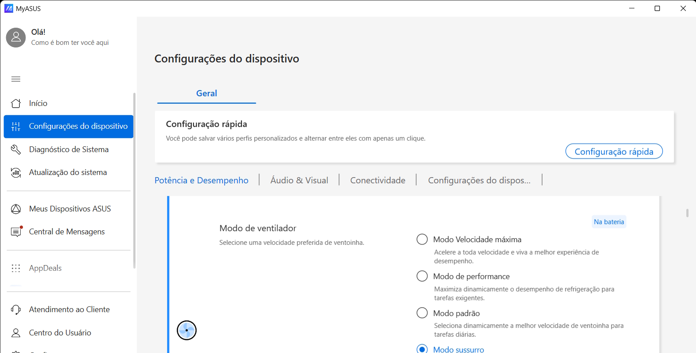Click the 'Configurações do dispositivo' page title

coord(227,58)
